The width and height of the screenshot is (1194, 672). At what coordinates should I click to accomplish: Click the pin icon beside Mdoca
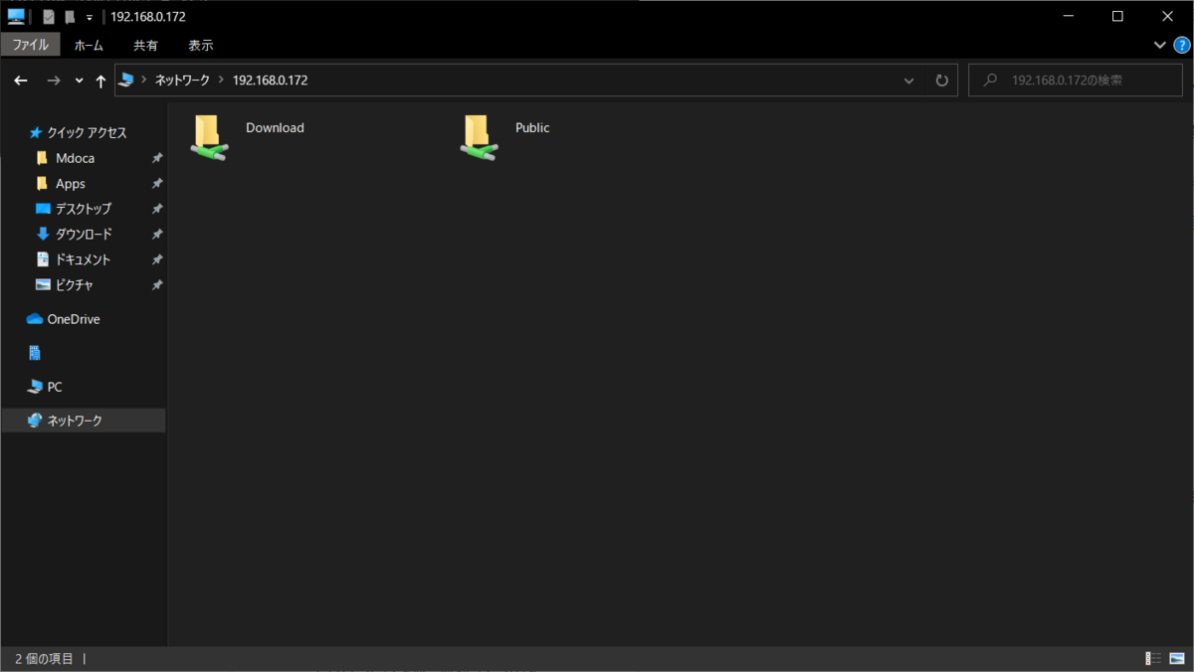pos(156,159)
